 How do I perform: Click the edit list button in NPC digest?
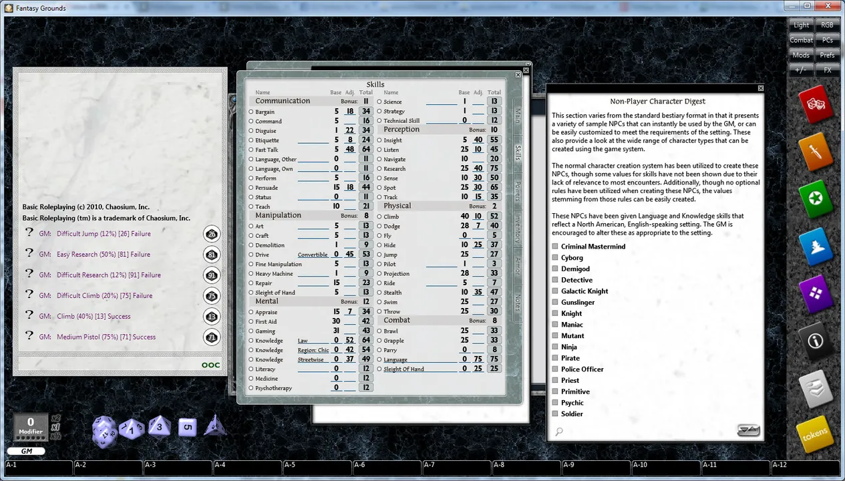click(749, 430)
